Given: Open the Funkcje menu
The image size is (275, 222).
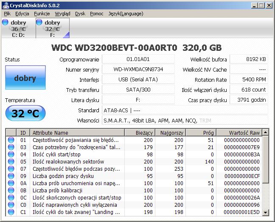Looking at the screenshot, I should coord(42,14).
